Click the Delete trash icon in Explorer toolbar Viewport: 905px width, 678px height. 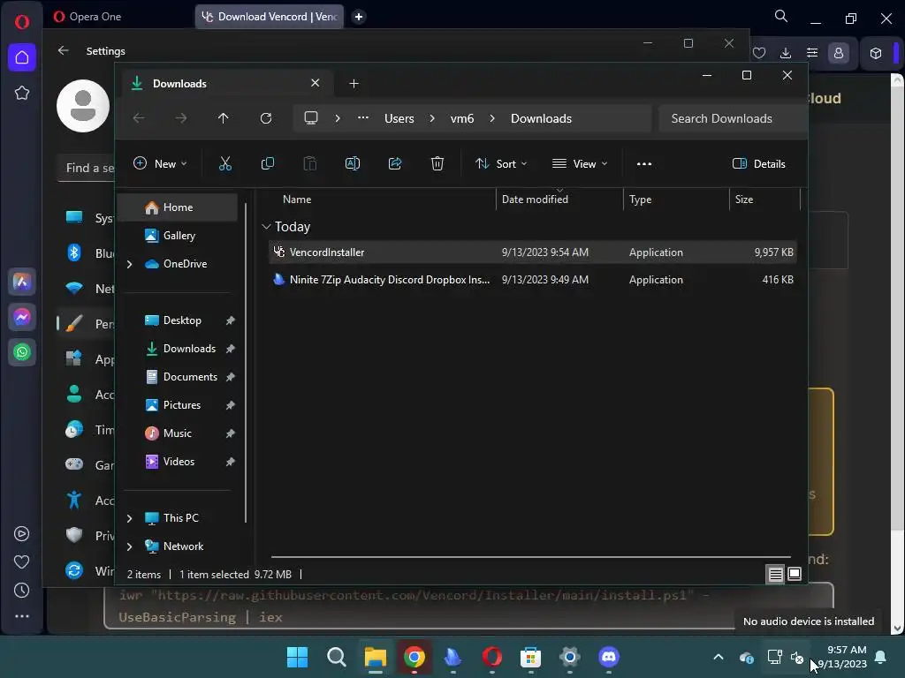tap(437, 163)
